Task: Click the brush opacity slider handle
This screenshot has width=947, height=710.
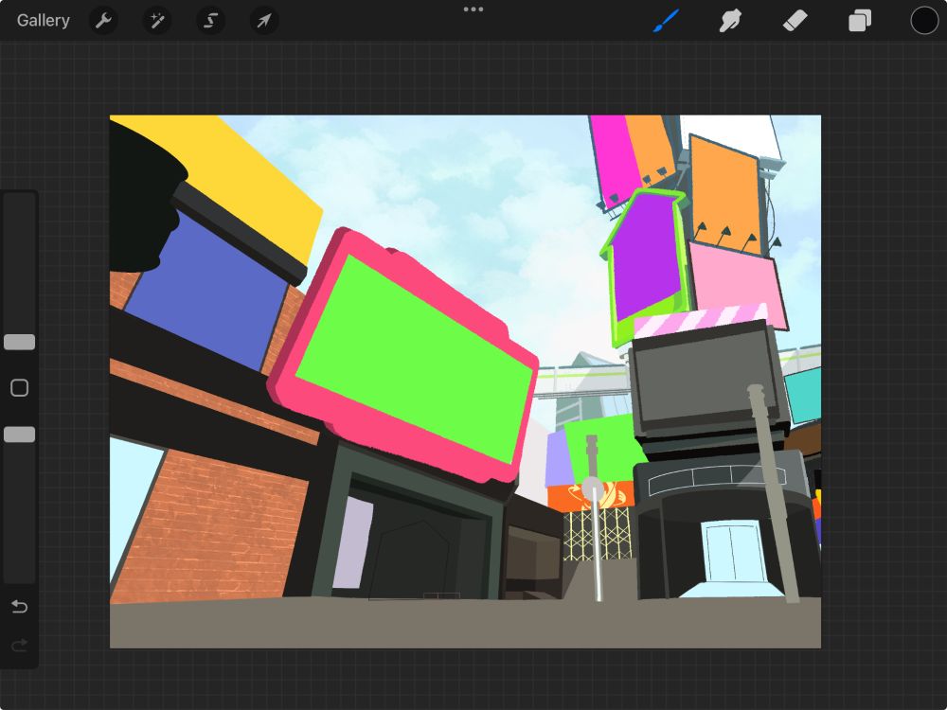Action: coord(19,435)
